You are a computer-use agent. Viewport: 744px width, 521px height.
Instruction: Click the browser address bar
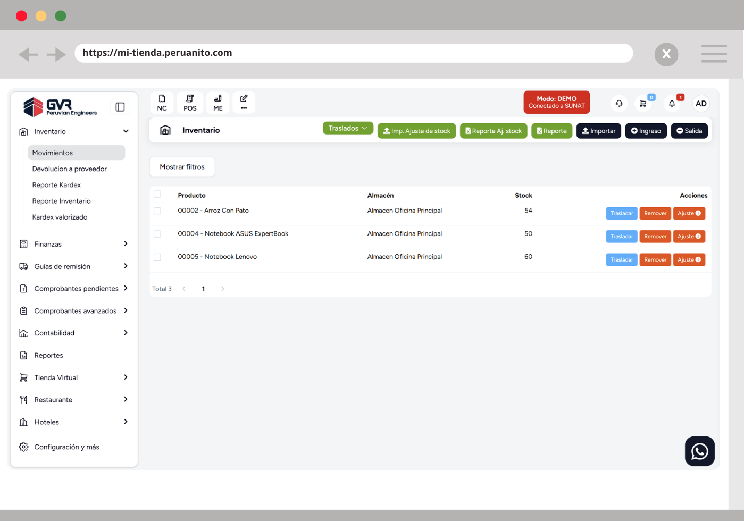click(x=354, y=53)
